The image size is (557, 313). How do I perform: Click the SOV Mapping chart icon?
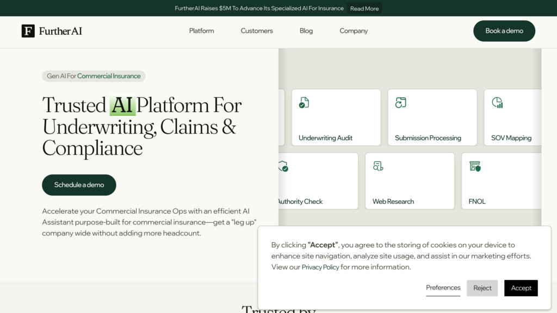497,103
